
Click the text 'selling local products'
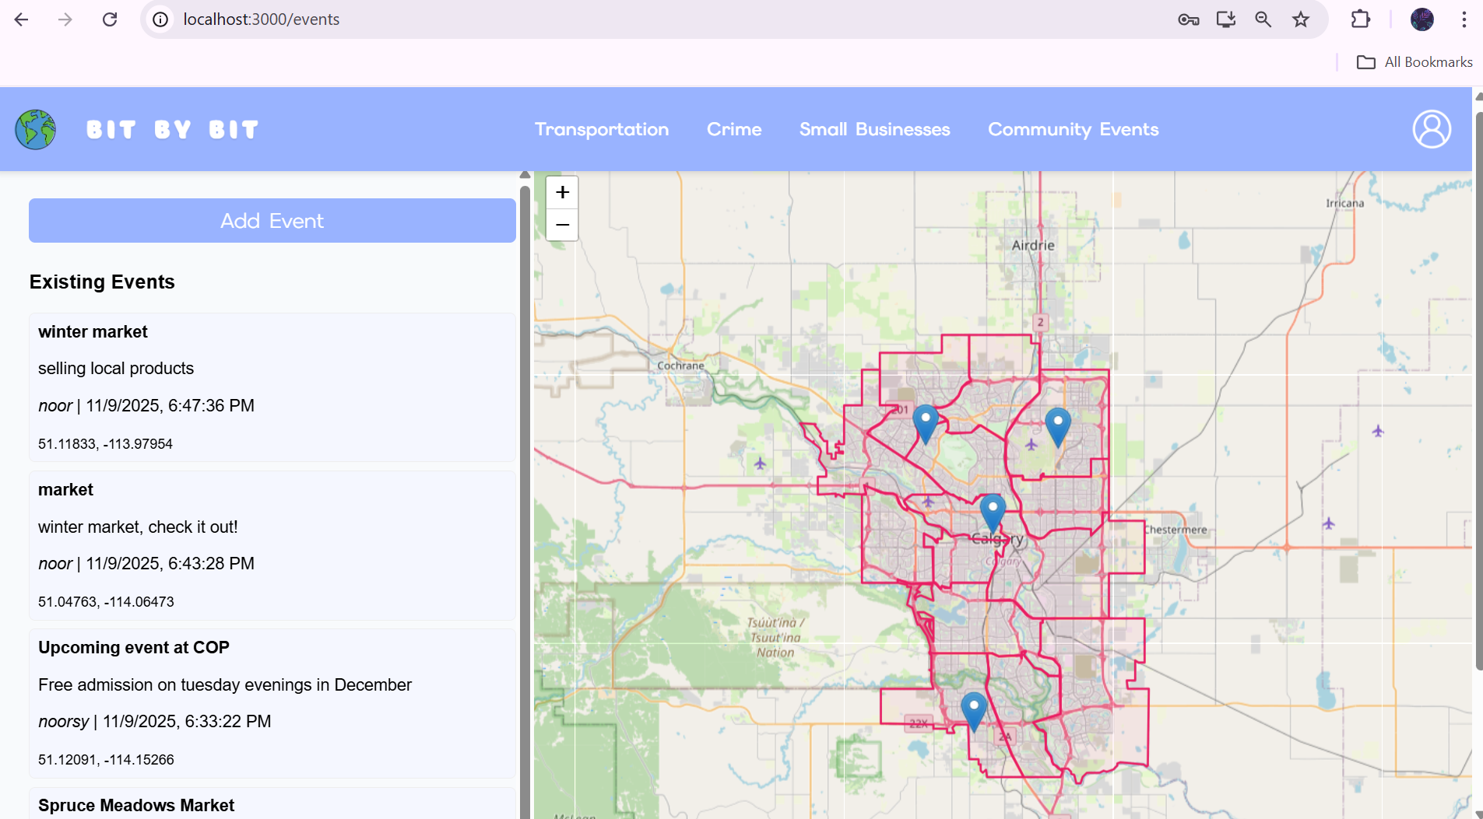click(x=116, y=369)
